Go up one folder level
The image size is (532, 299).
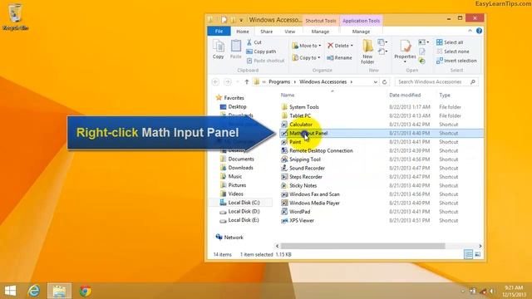pos(247,82)
